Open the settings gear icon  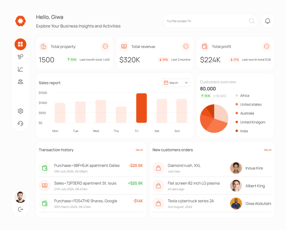pos(20,111)
